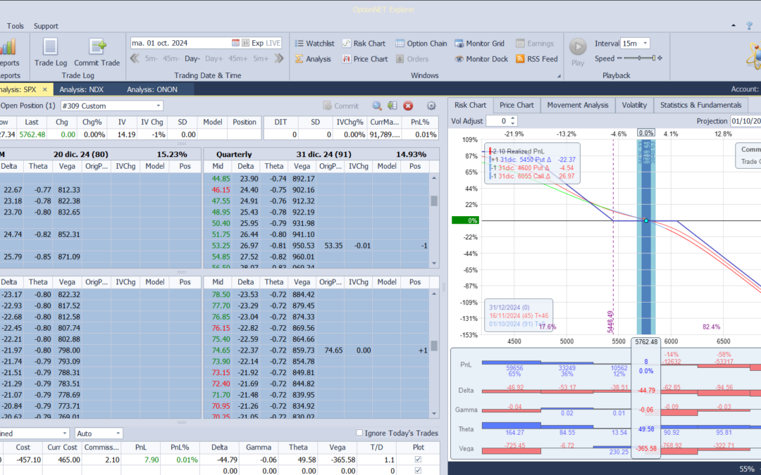Click the 53.25 call mid price
Screen dimensions: 761x475
tap(221, 246)
